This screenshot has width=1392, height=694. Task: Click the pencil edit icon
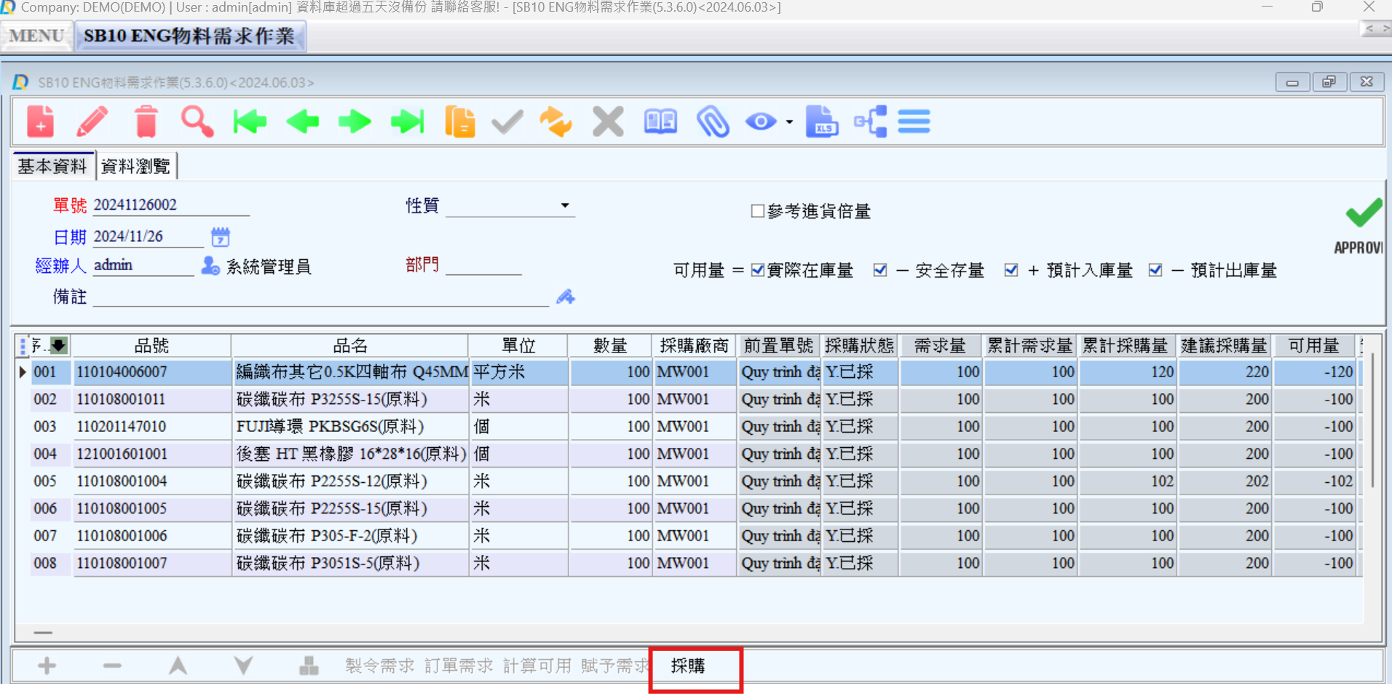pyautogui.click(x=92, y=122)
